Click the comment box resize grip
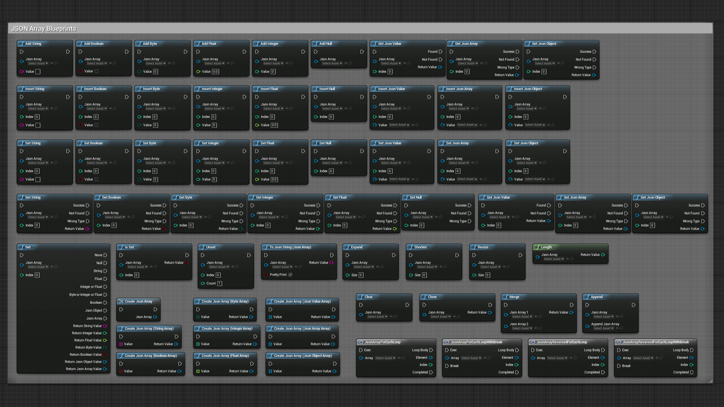The image size is (724, 407). 711,381
